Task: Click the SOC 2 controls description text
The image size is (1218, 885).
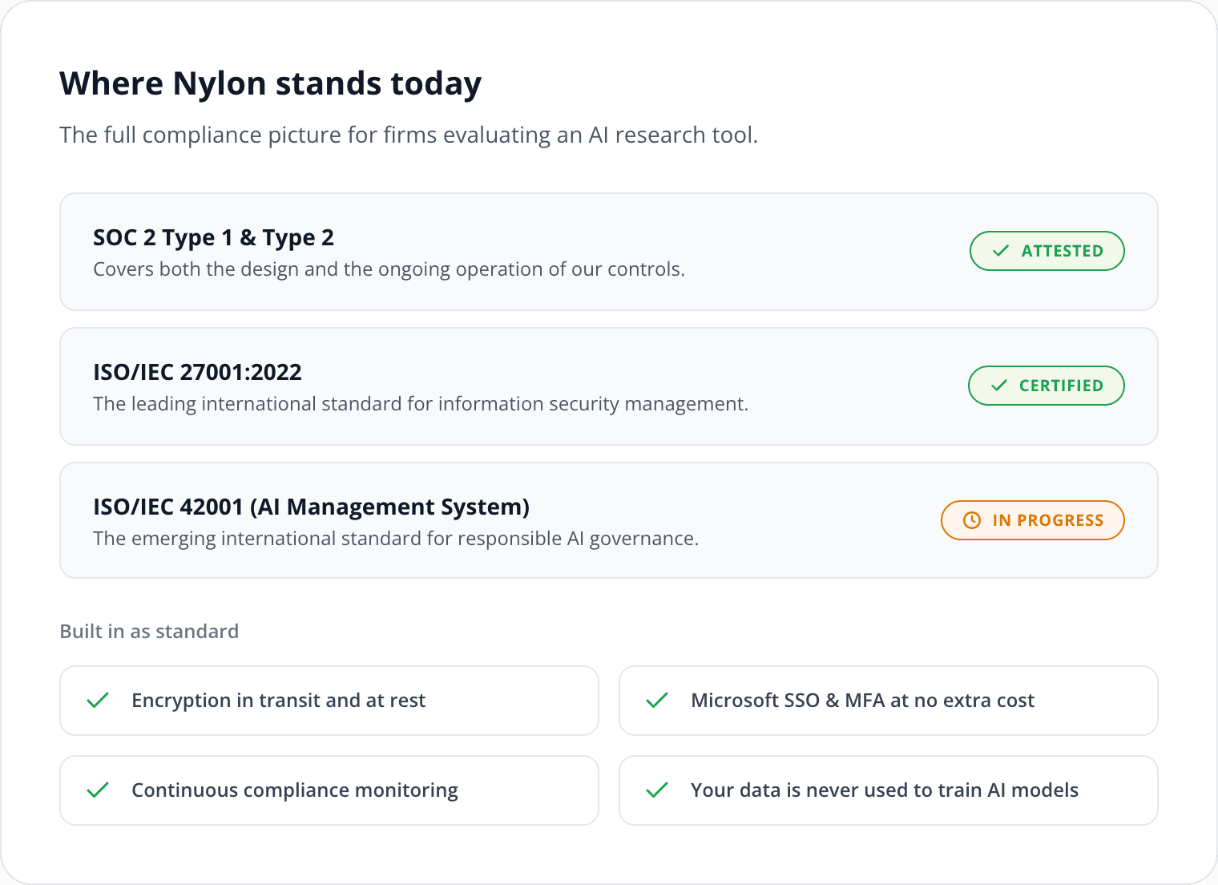Action: pos(389,269)
